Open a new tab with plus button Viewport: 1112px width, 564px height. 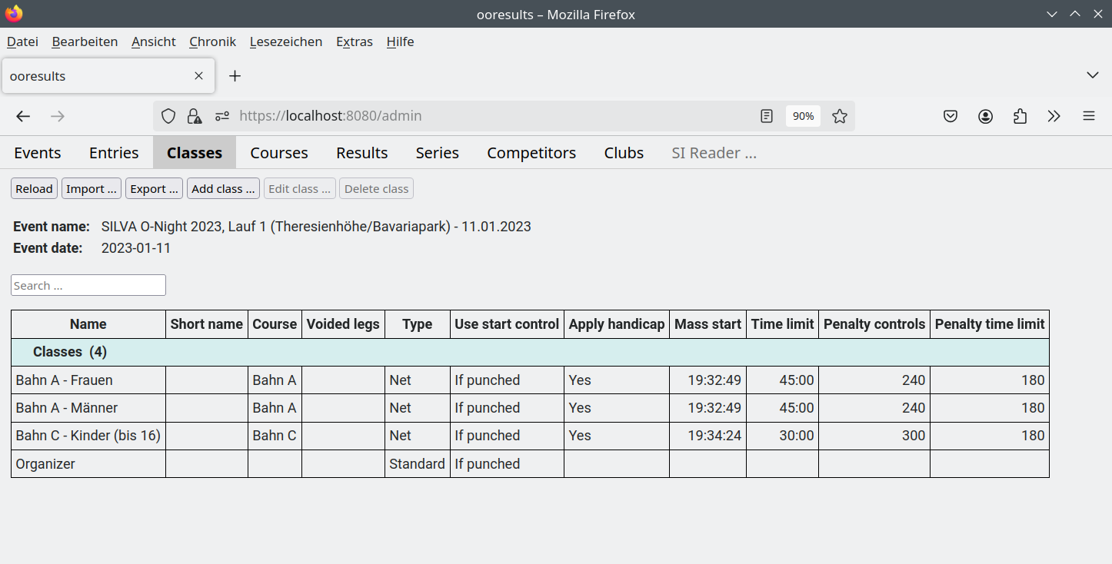235,76
